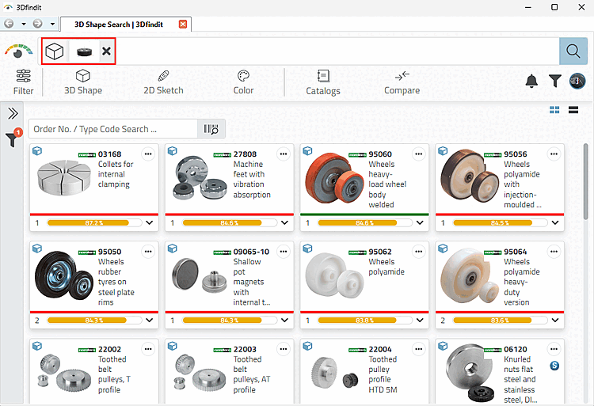Switch to grid tile view
Screen dimensions: 594x406
tap(554, 110)
